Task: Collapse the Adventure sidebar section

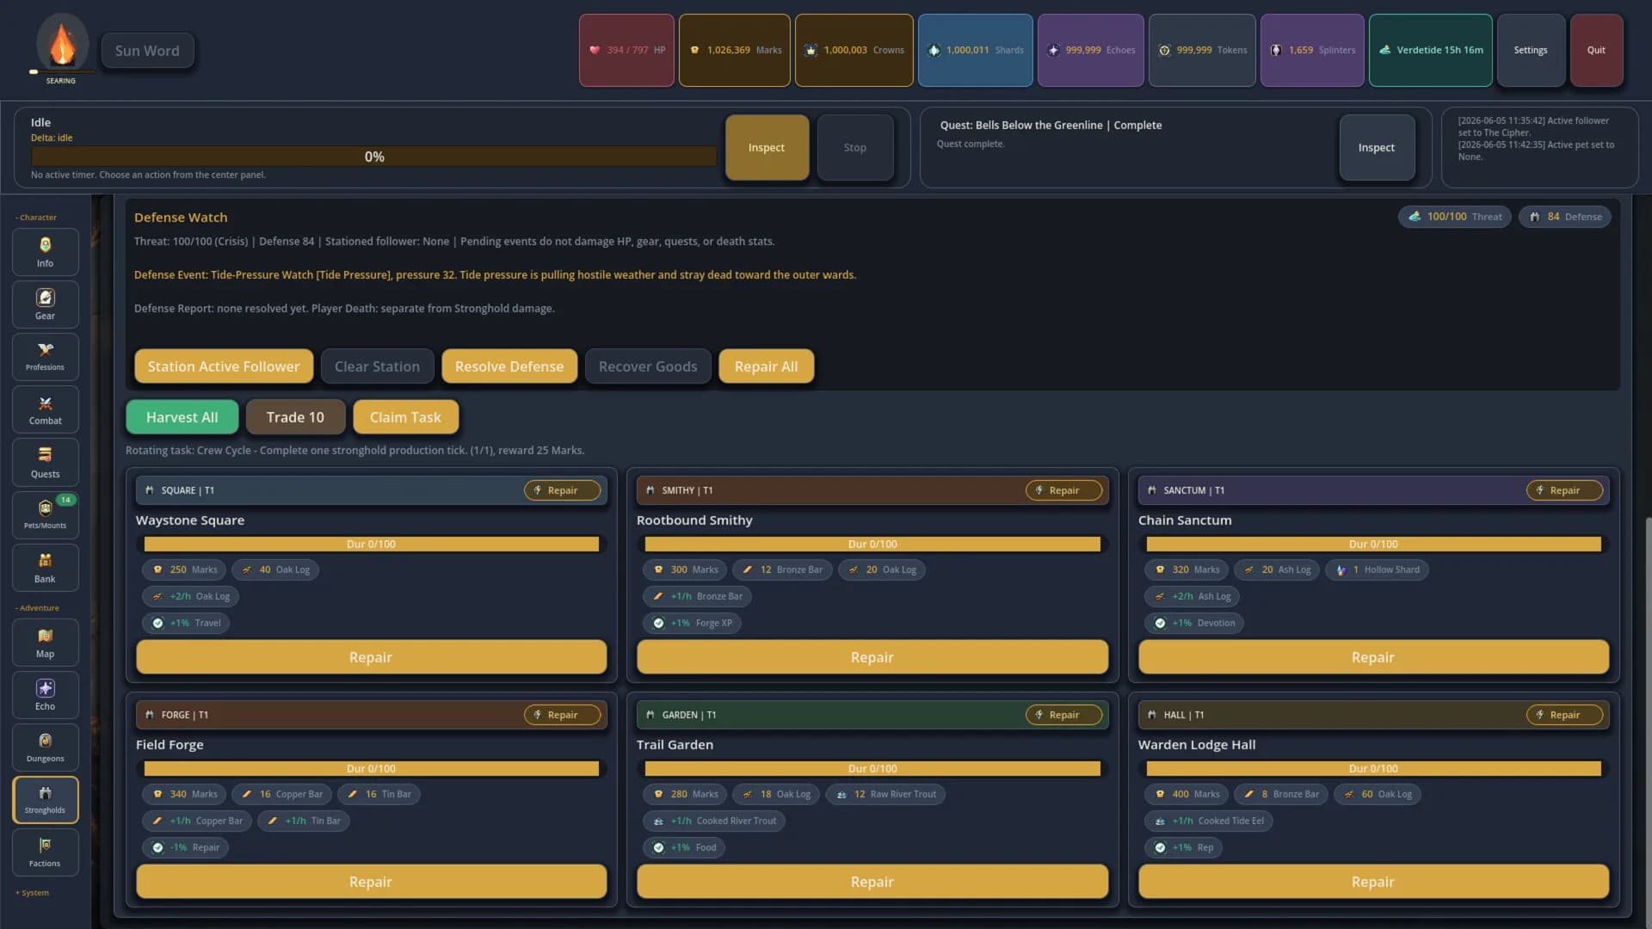Action: [37, 608]
